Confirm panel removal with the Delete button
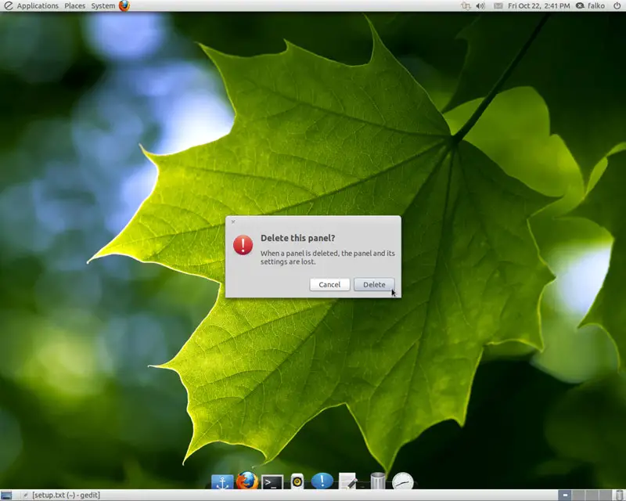Viewport: 626px width, 501px height. 374,284
